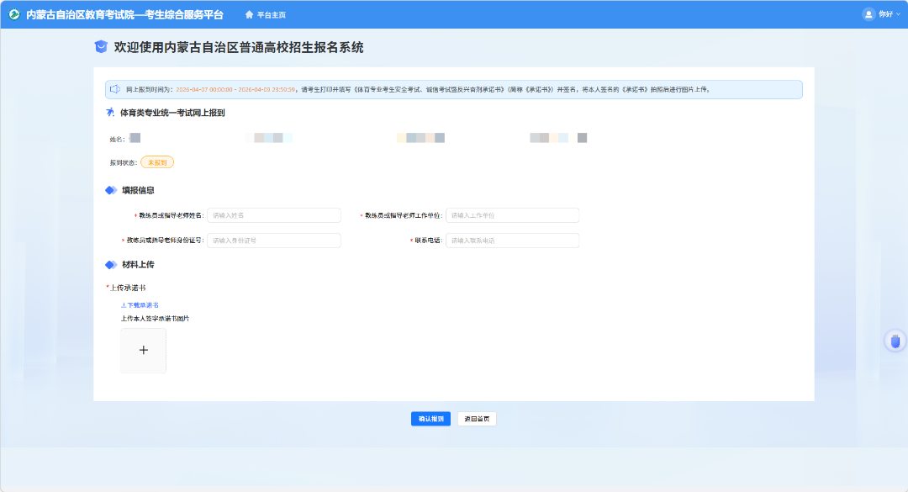The image size is (908, 492).
Task: Click the user avatar icon top-right
Action: pyautogui.click(x=868, y=13)
